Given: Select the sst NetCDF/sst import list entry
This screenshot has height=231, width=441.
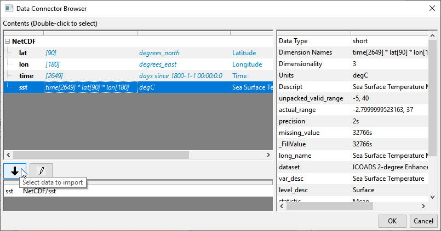Looking at the screenshot, I should coord(33,191).
